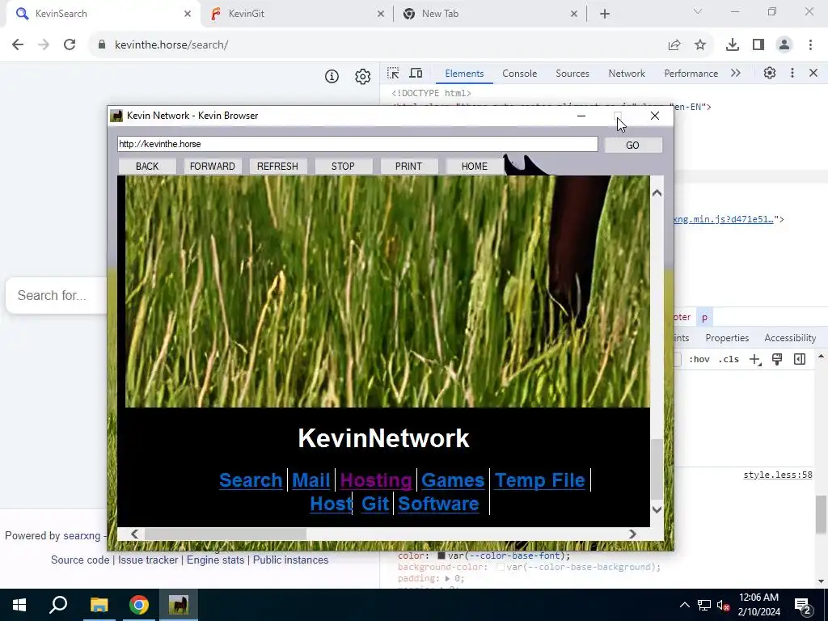The width and height of the screenshot is (828, 621).
Task: Toggle computed styles sidebar icon
Action: 800,360
